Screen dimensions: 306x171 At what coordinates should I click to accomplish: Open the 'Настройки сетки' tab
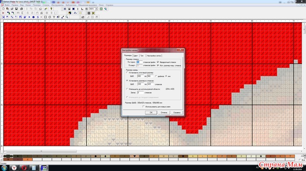click(x=154, y=56)
